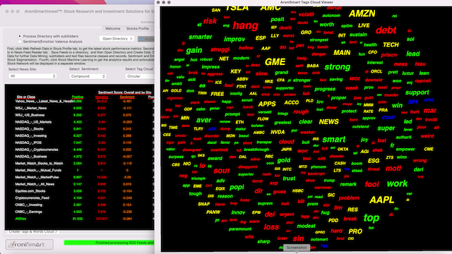Viewport: 452px width, 254px height.
Task: Click the AllSites positive value 91.032
Action: click(x=78, y=219)
